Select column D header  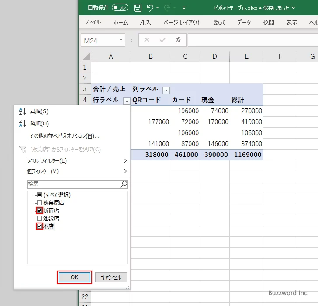214,56
